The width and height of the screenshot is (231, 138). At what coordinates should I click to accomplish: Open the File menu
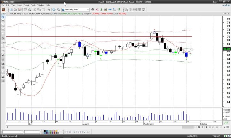click(x=3, y=5)
